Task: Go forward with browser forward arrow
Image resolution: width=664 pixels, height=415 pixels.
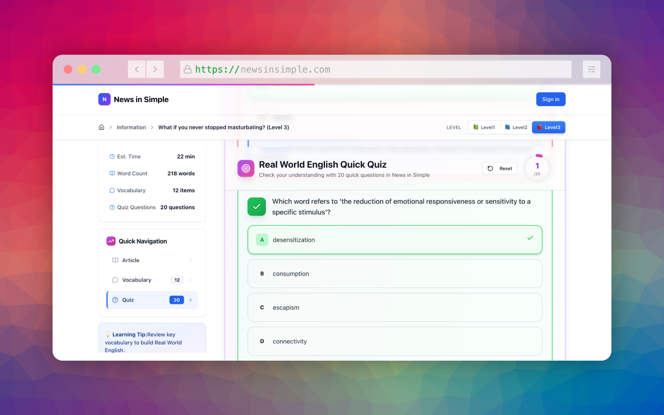Action: click(155, 69)
